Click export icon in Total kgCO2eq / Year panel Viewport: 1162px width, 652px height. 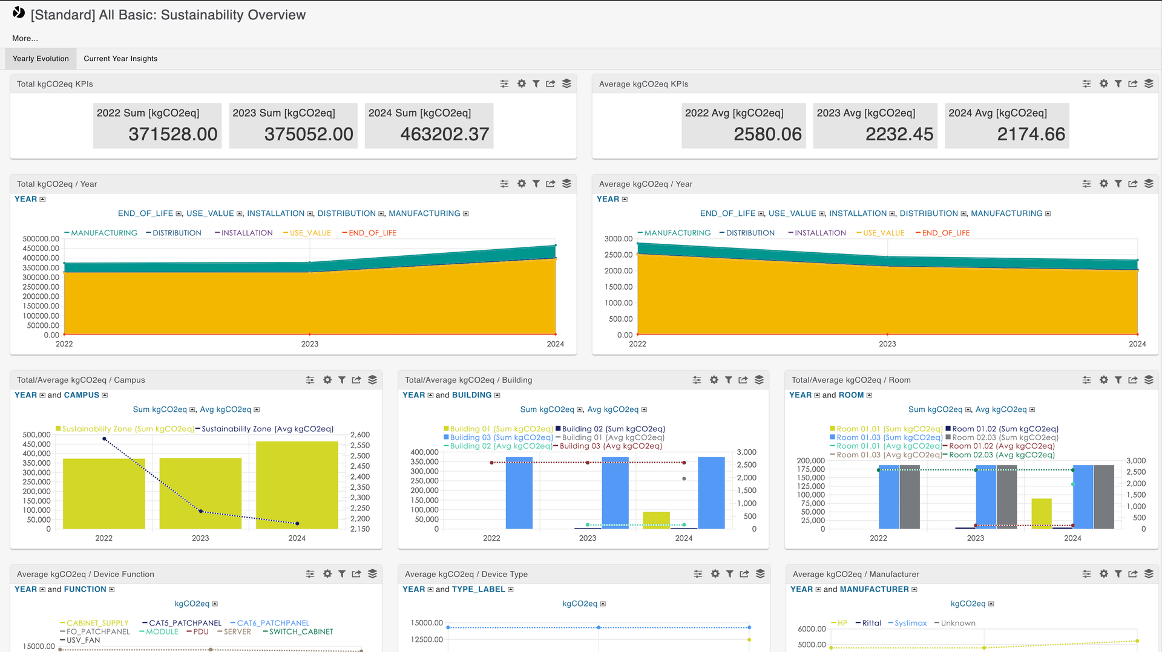click(550, 184)
